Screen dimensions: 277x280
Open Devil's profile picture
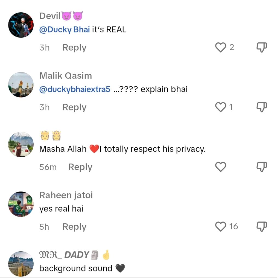(x=21, y=25)
